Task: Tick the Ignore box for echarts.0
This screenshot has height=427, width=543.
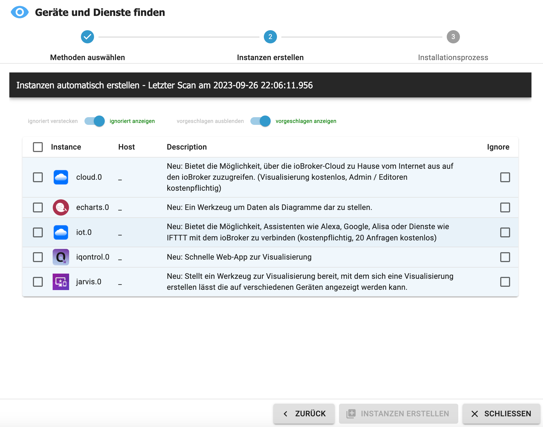Action: click(505, 207)
